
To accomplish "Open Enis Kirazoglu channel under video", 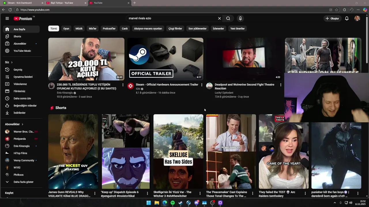I will (65, 93).
